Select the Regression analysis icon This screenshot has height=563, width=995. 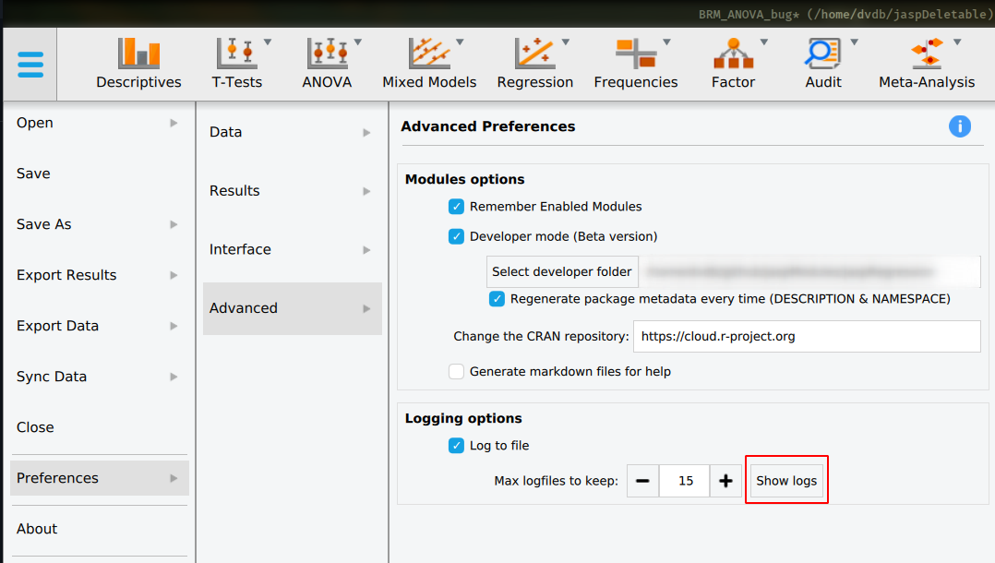[533, 51]
